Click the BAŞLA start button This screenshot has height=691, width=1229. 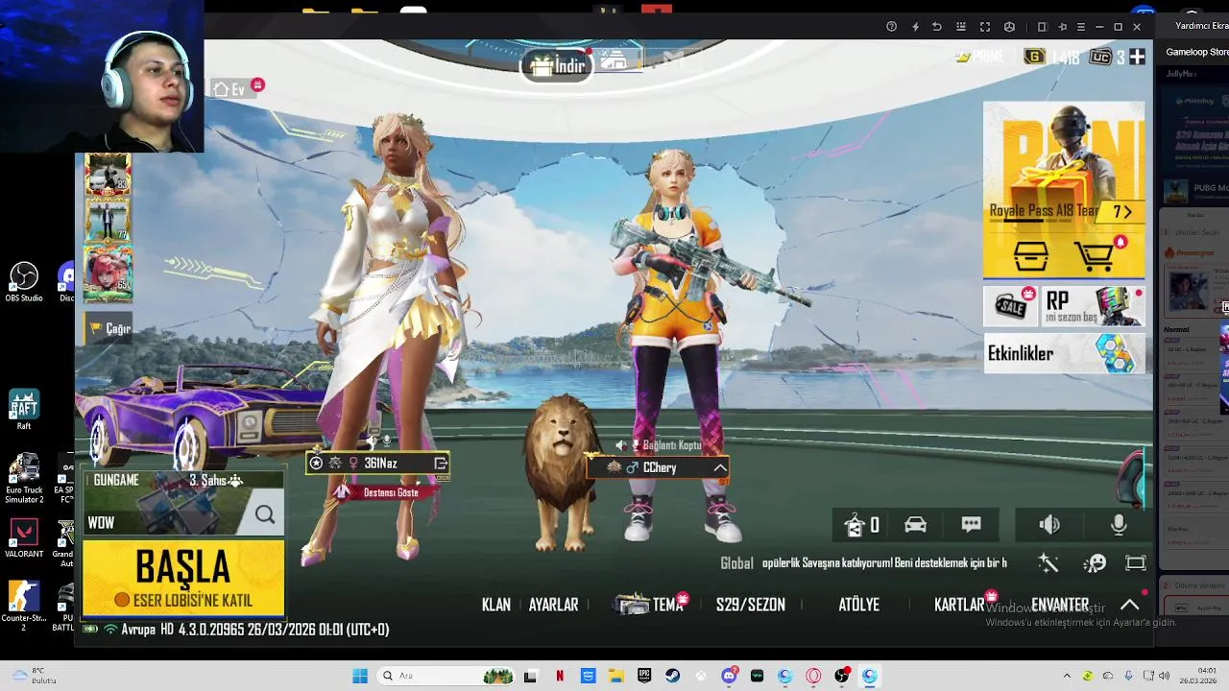click(183, 578)
